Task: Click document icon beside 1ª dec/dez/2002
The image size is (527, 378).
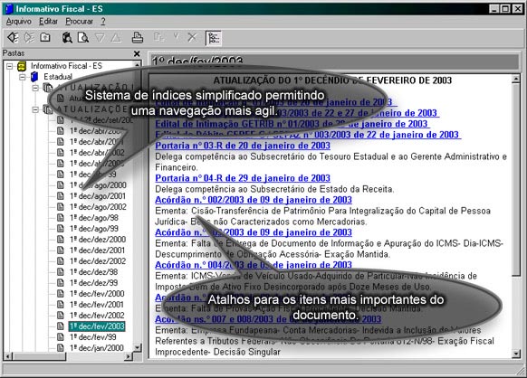Action: 60,260
